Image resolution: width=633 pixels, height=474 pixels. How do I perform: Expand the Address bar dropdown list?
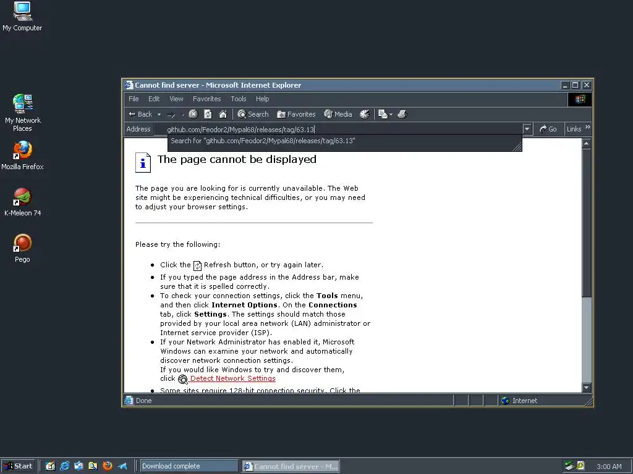(527, 130)
